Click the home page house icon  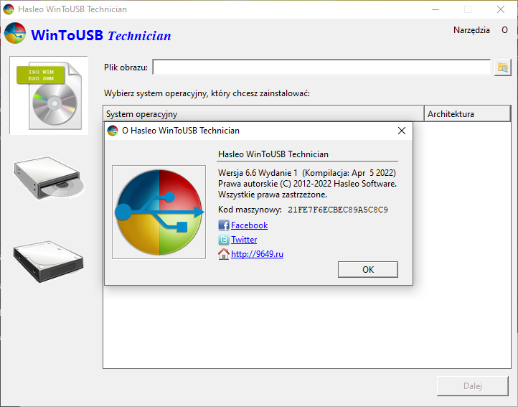coord(224,254)
